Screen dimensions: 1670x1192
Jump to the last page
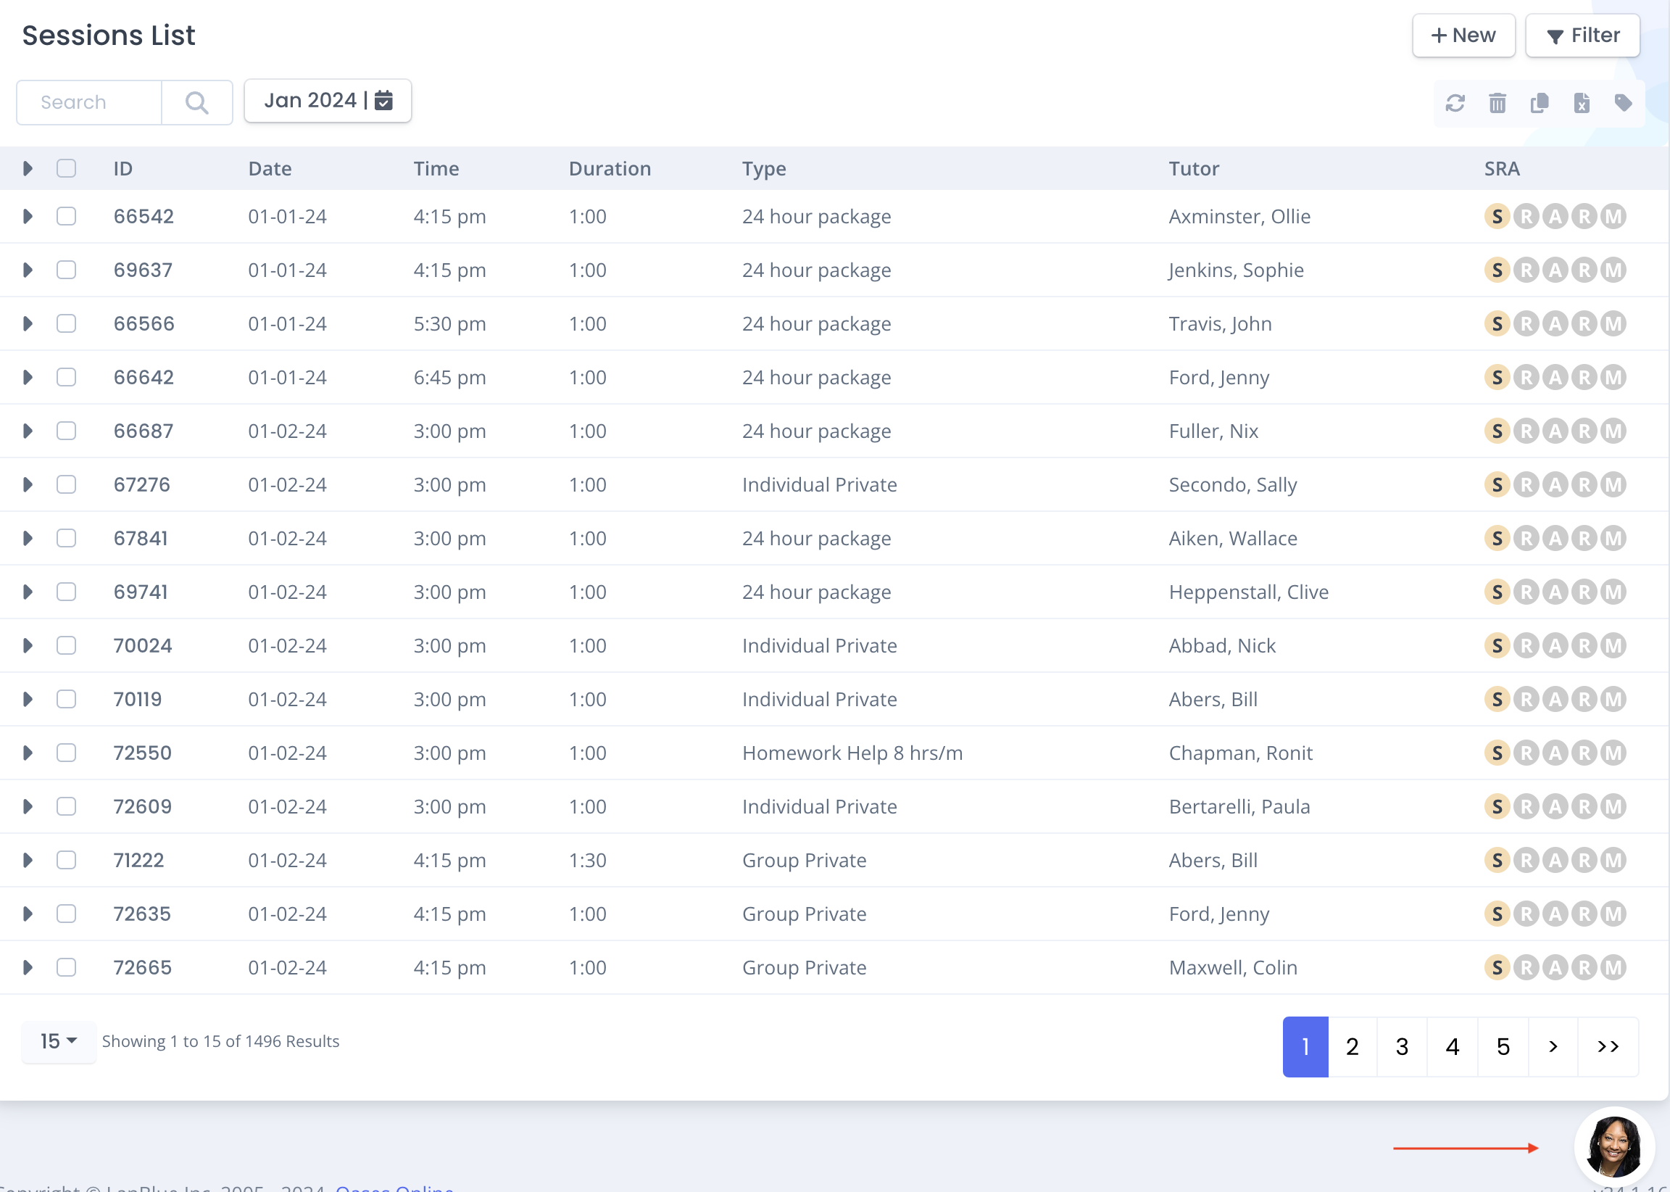click(x=1608, y=1046)
